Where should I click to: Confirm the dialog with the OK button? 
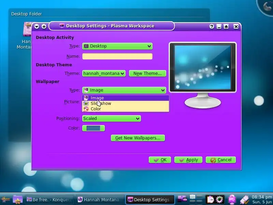[160, 160]
